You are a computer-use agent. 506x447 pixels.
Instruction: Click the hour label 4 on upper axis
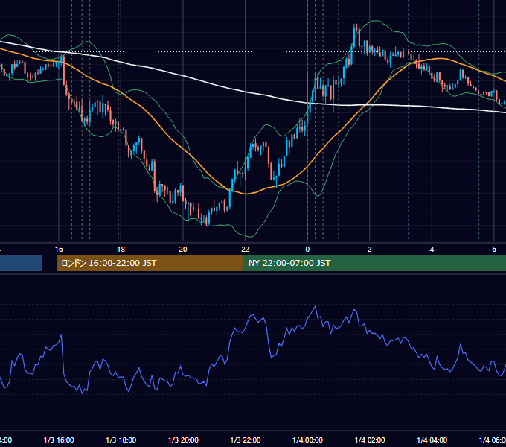432,250
